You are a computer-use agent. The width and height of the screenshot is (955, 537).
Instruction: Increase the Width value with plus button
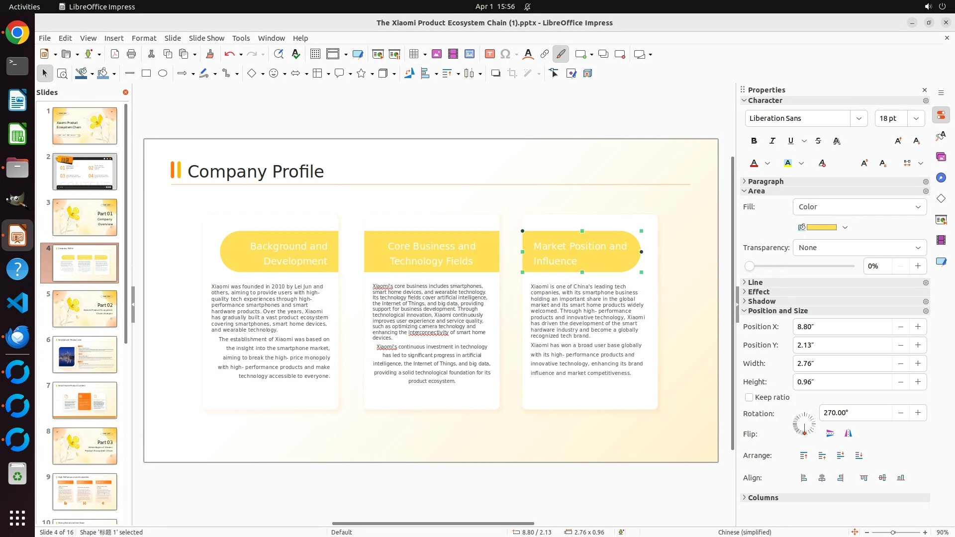click(x=918, y=363)
